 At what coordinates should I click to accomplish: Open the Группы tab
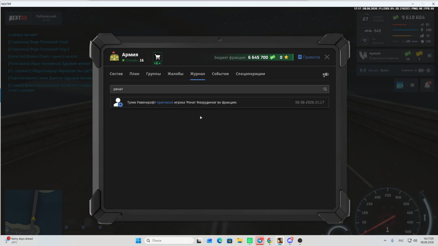[x=153, y=74]
